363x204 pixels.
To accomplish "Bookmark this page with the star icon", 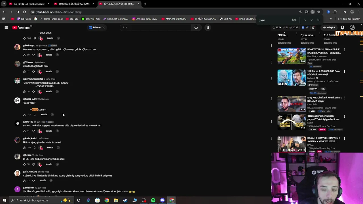I will pyautogui.click(x=319, y=12).
